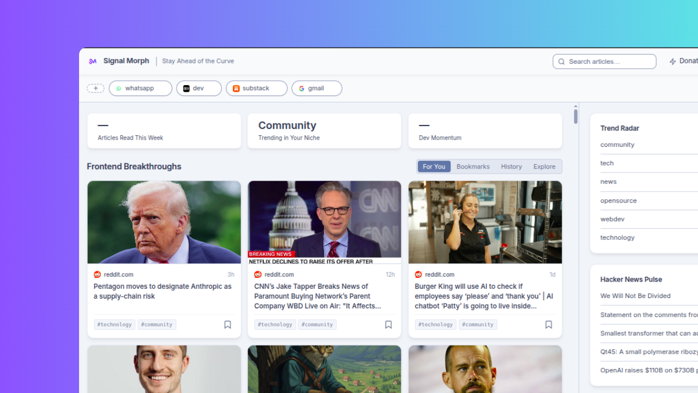Click #technology tag on CNN article
This screenshot has height=393, width=698.
[x=275, y=325]
